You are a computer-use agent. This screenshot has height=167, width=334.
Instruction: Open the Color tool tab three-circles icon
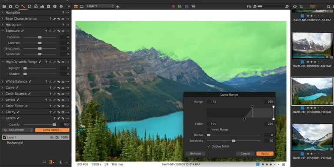click(x=36, y=7)
